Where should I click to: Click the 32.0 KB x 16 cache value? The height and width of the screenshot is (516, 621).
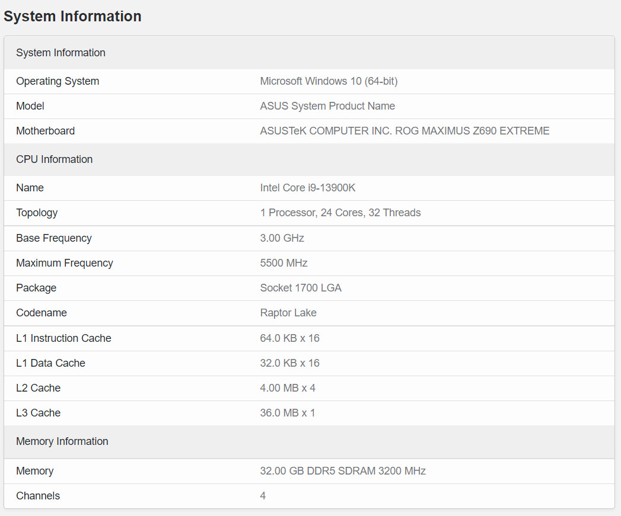point(289,363)
